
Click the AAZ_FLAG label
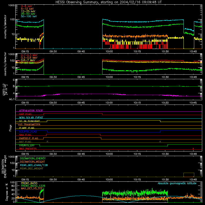click(x=25, y=142)
